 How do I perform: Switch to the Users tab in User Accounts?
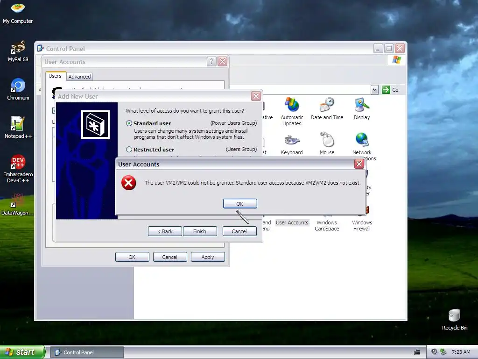point(55,76)
